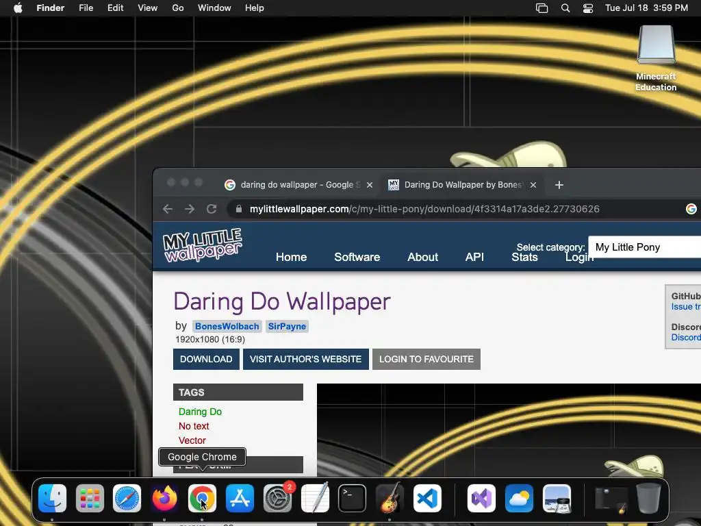
Task: Open Control Center in menu bar
Action: coord(588,8)
